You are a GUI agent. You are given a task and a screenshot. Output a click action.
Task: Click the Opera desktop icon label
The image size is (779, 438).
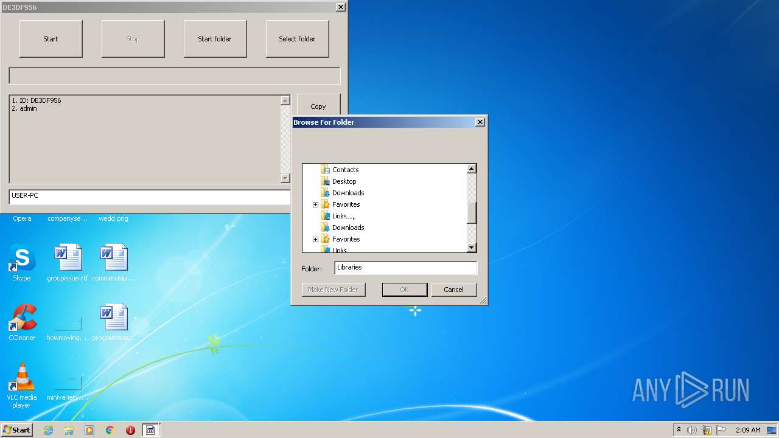point(22,218)
